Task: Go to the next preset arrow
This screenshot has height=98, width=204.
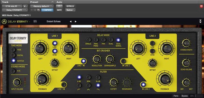Action: point(76,21)
